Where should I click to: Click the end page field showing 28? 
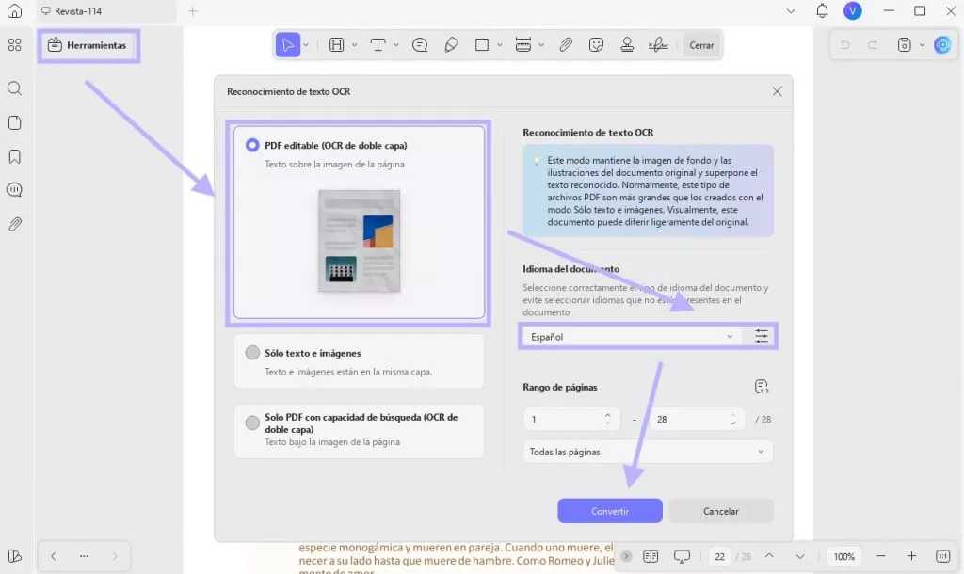697,420
